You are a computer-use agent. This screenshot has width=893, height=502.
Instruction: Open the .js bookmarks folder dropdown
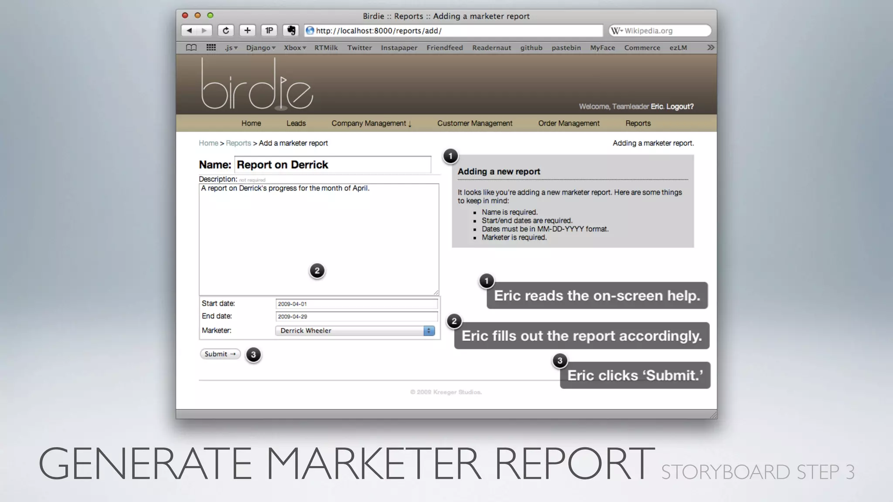pyautogui.click(x=231, y=48)
